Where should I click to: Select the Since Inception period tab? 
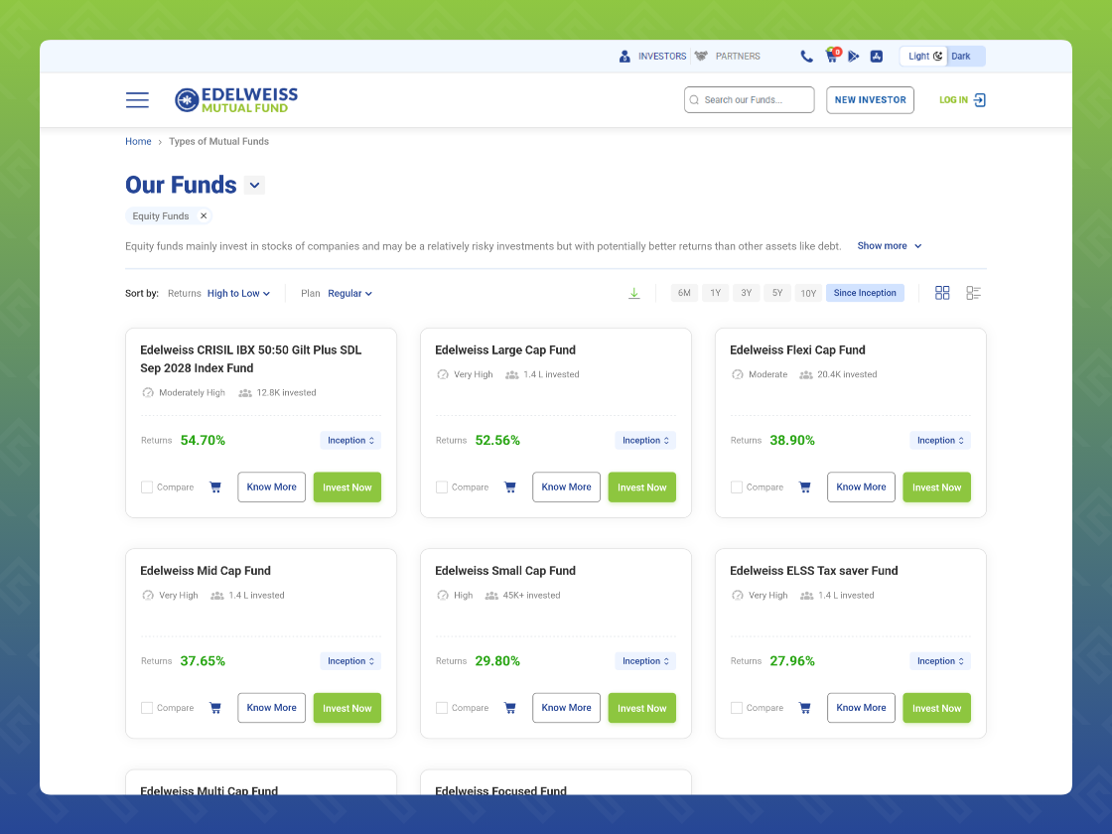tap(865, 293)
